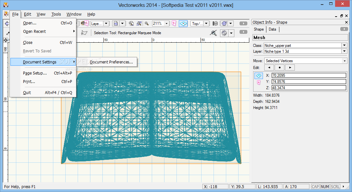Open the Class dropdown showing Niche_upper part

click(x=306, y=46)
